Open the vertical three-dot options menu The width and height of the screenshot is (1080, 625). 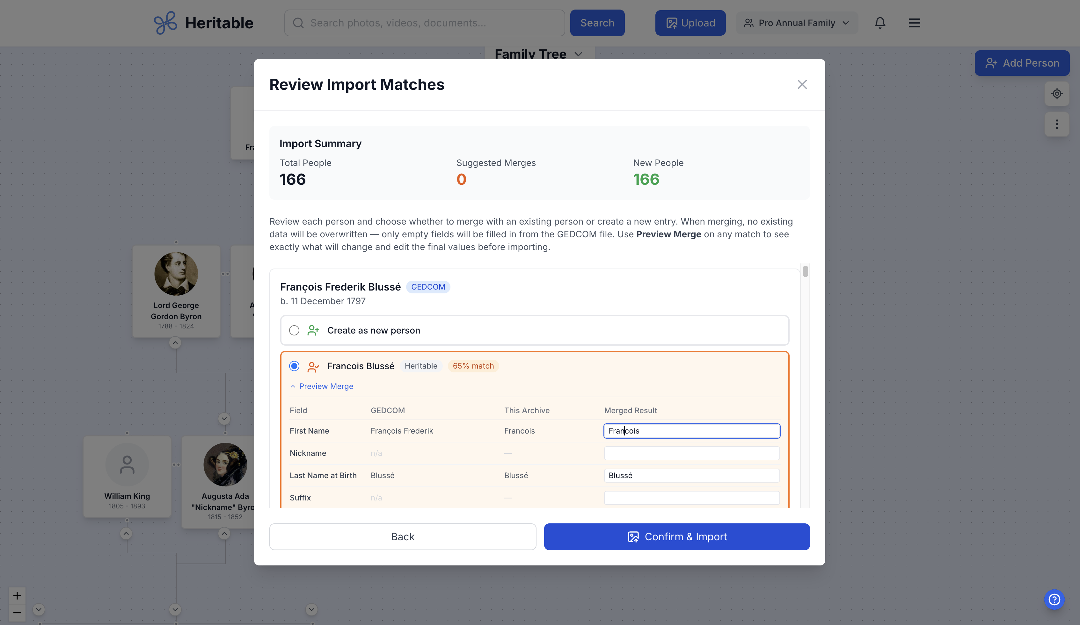(1056, 124)
